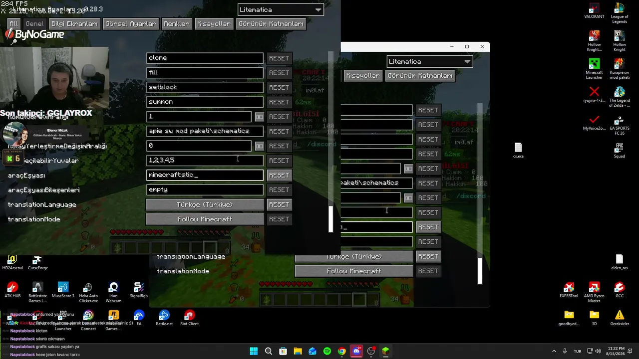
Task: Toggle slider mode beside front value 0
Action: point(259,146)
